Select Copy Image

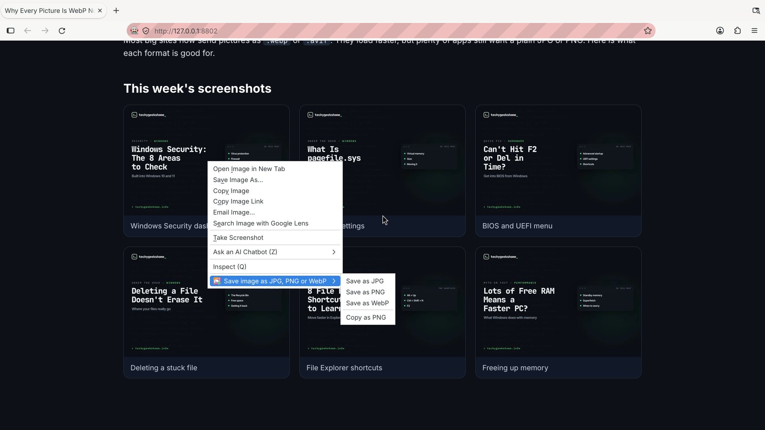[x=275, y=191]
